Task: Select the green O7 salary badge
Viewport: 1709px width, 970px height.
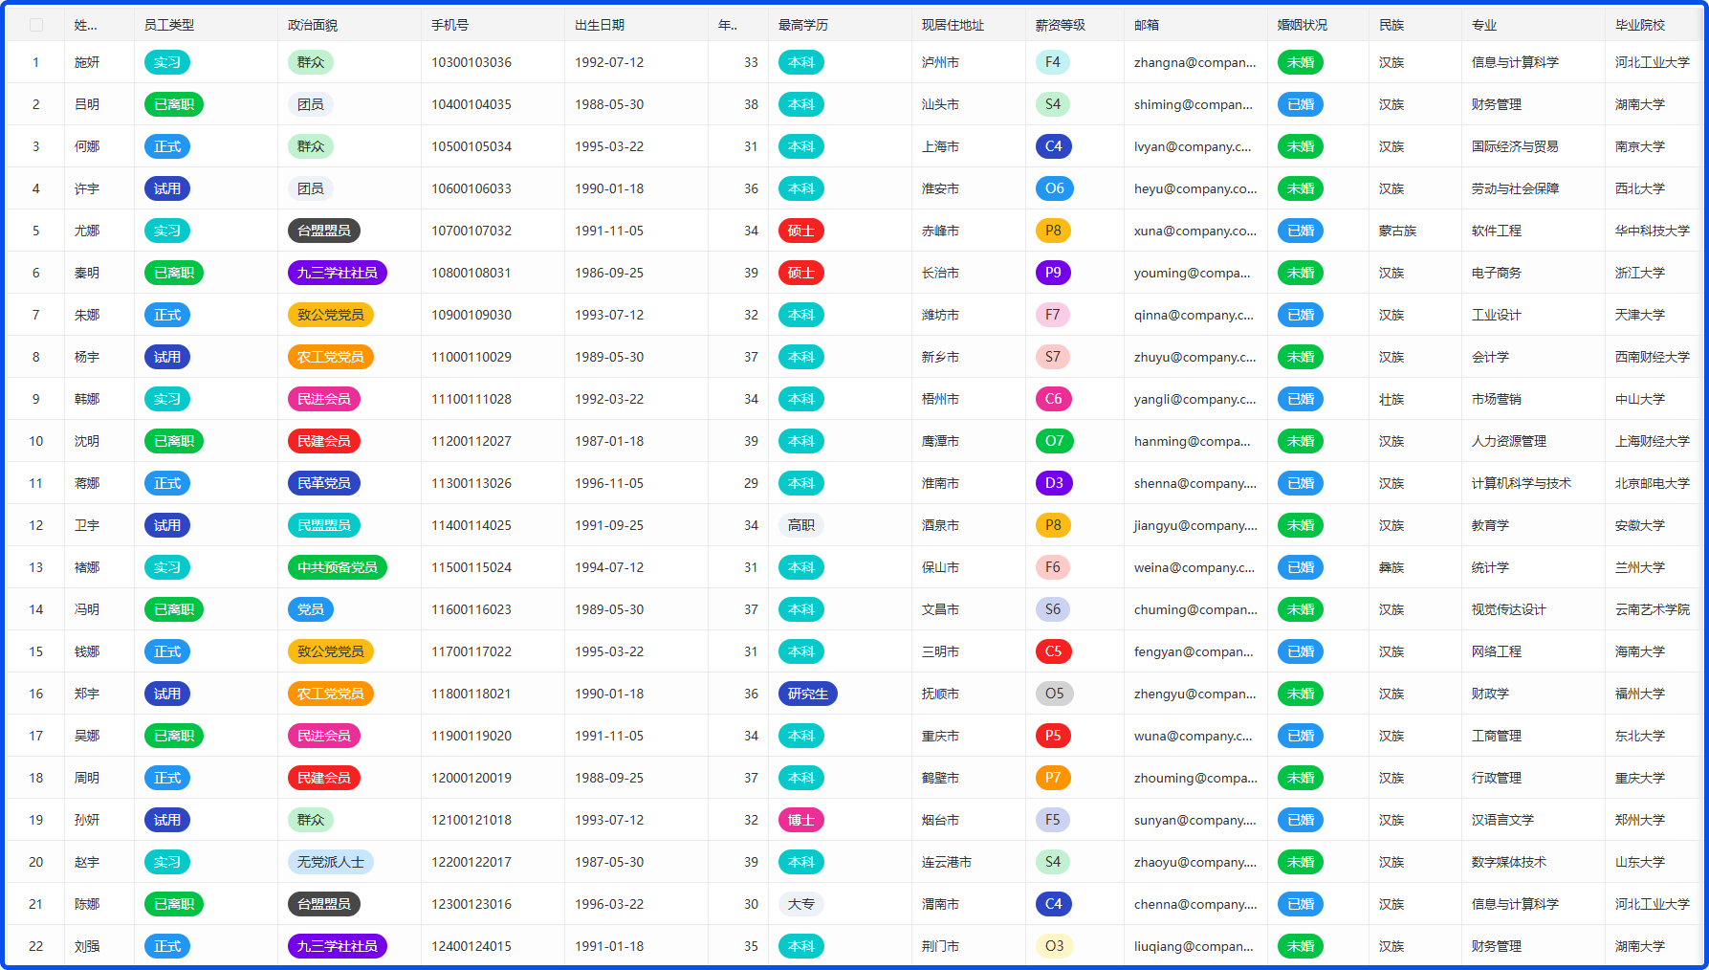Action: coord(1053,441)
